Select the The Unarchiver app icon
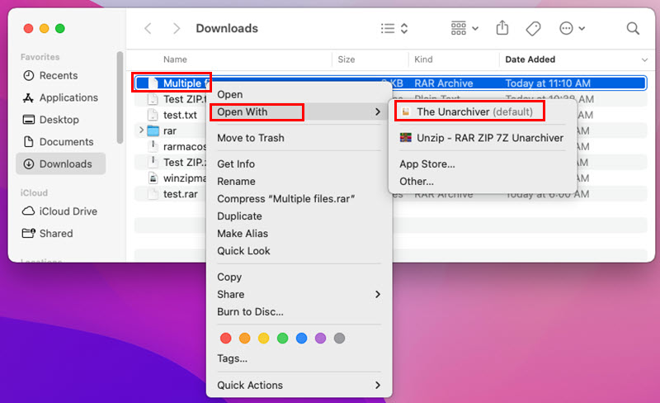This screenshot has height=403, width=660. [x=406, y=111]
